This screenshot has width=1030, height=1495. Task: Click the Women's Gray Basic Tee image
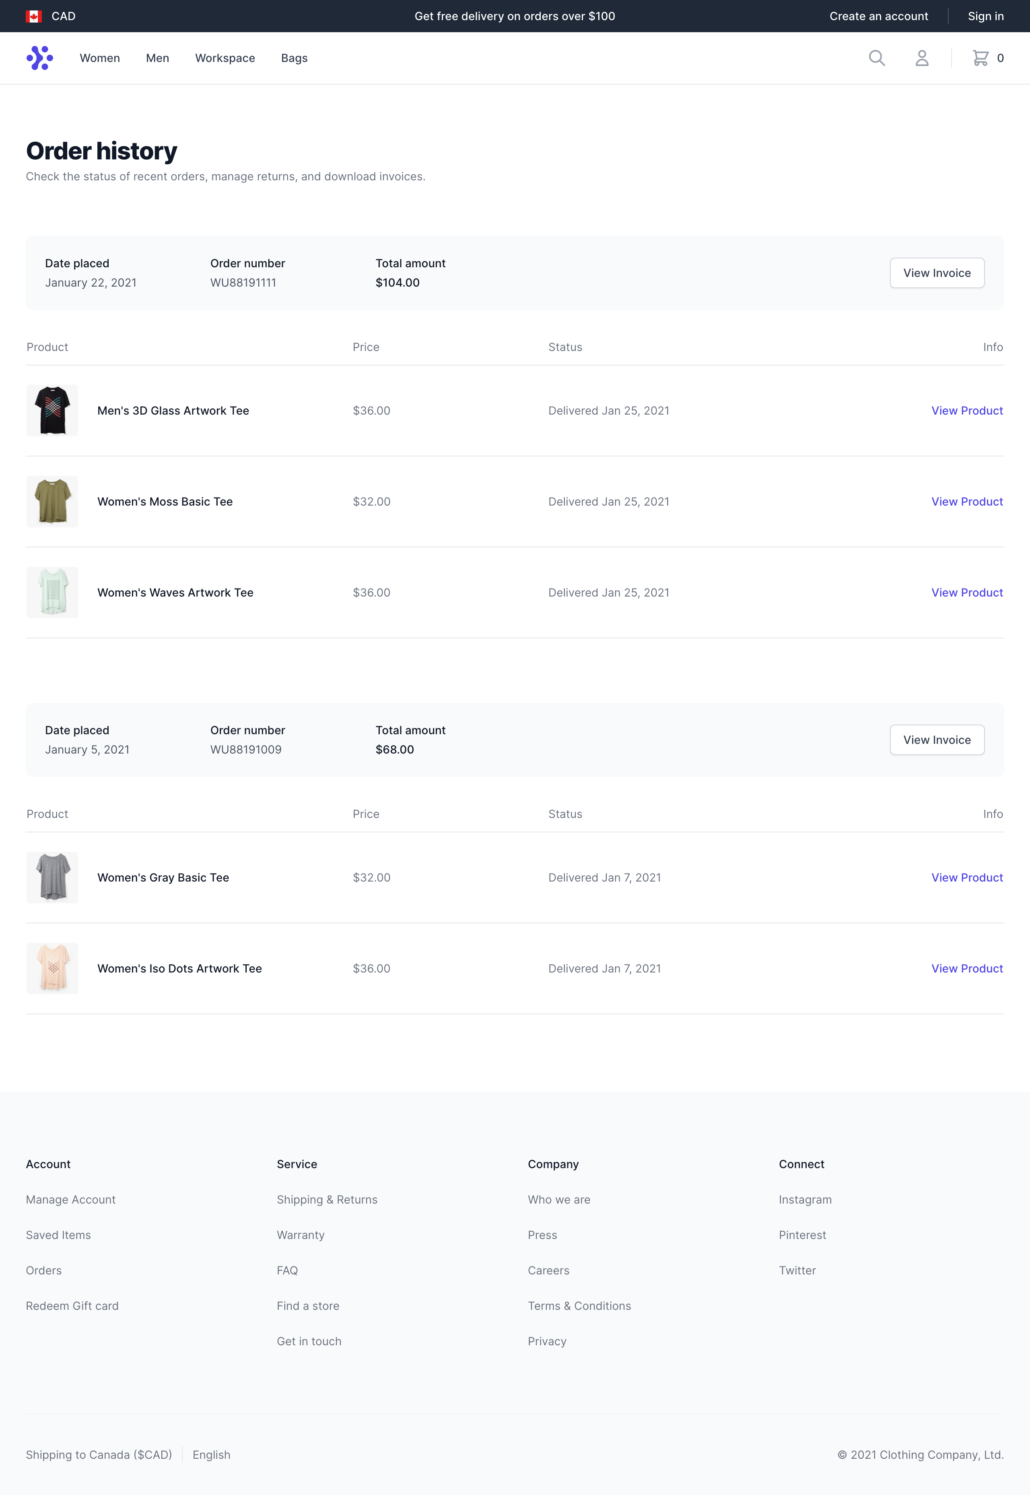(52, 877)
